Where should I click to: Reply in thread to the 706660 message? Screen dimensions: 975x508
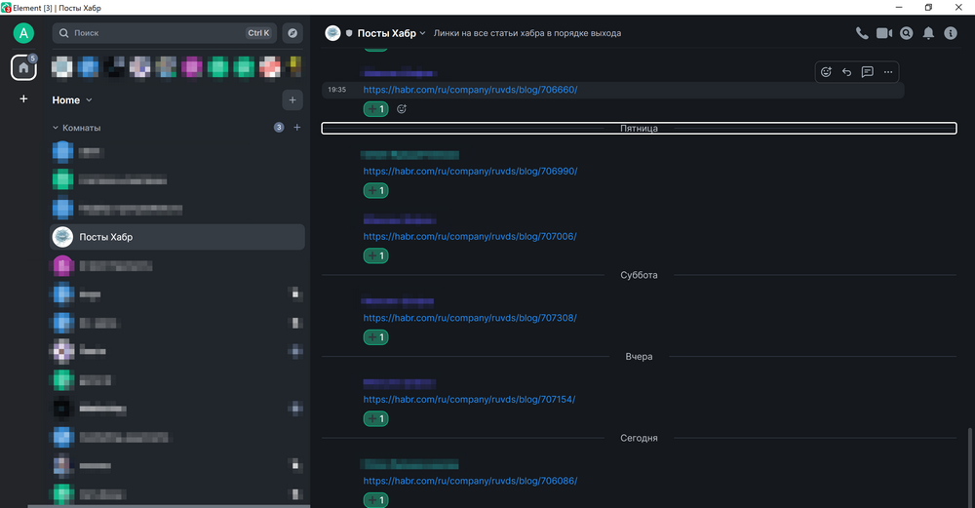[868, 72]
